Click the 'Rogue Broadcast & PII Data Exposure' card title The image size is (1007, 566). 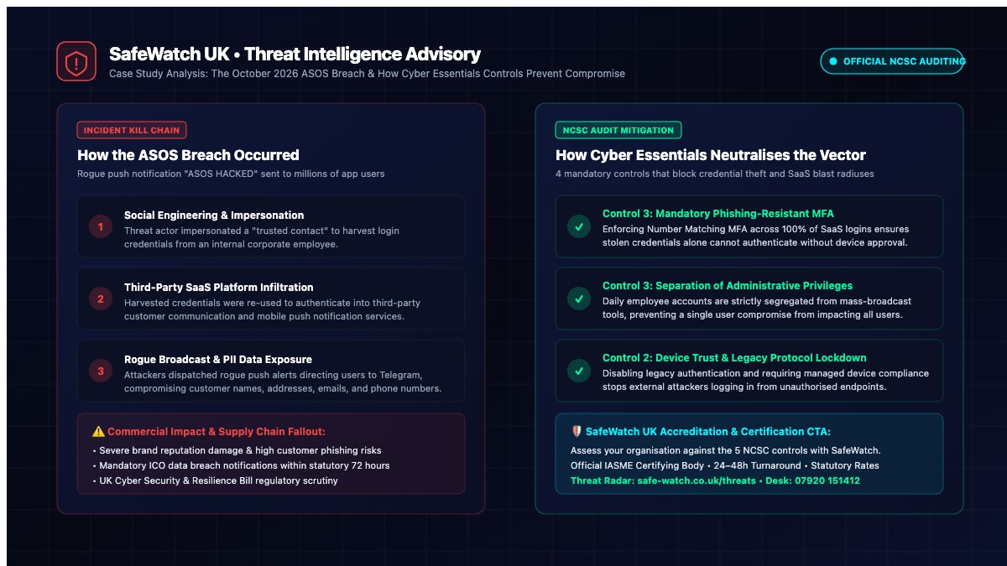pos(218,360)
